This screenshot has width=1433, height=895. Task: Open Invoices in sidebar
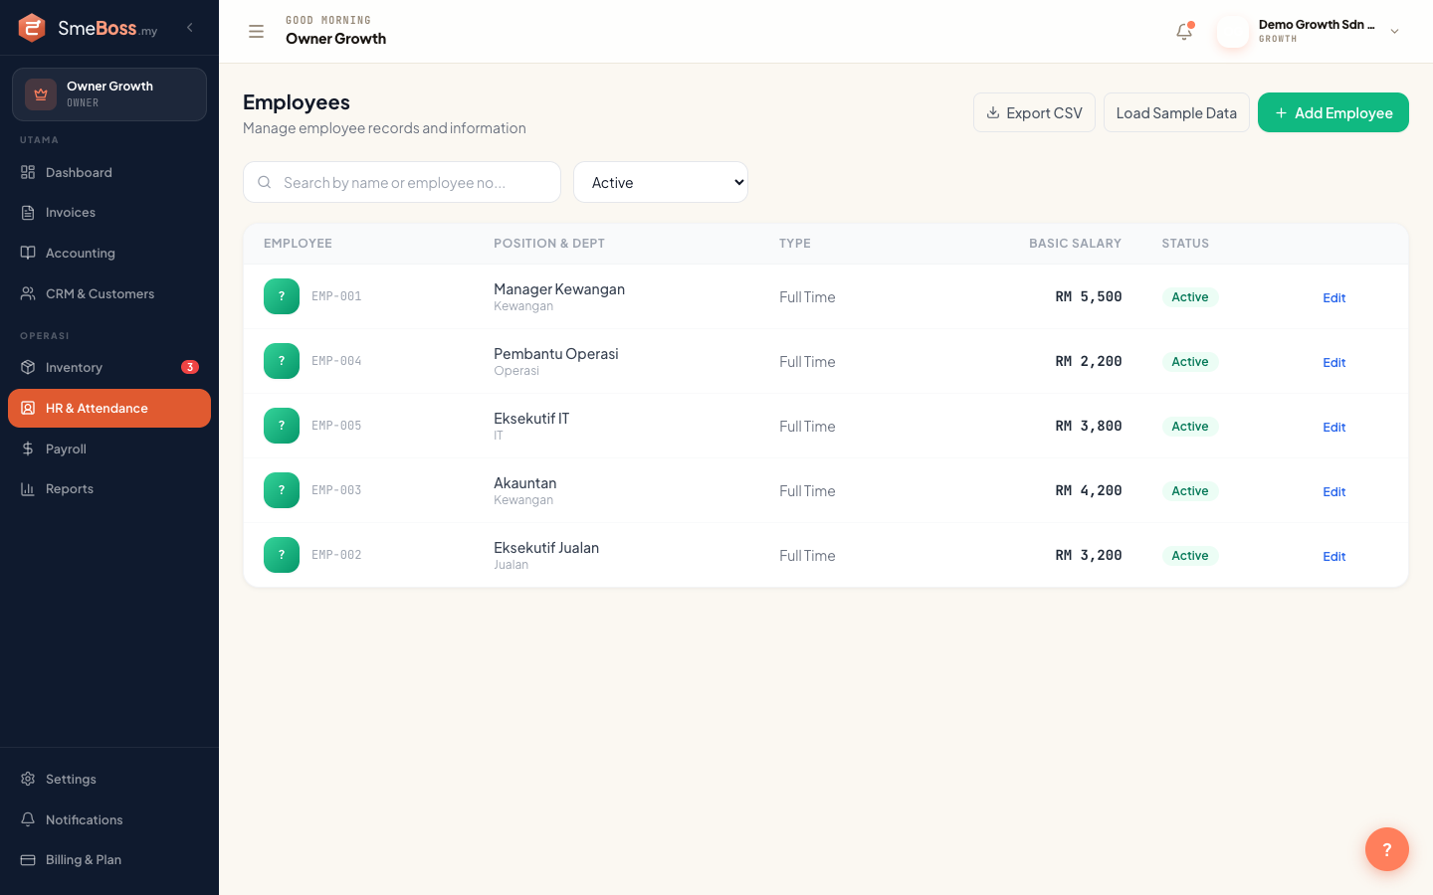click(x=109, y=213)
